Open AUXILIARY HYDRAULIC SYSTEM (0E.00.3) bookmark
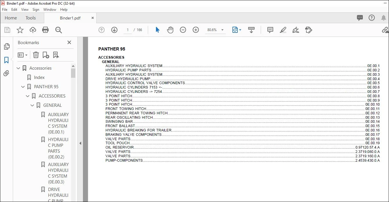This screenshot has height=202, width=389. coord(58,173)
